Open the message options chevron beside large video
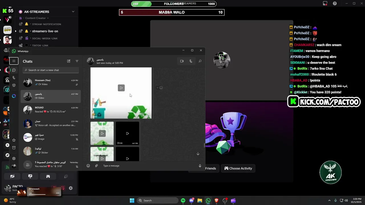The width and height of the screenshot is (365, 205). click(x=157, y=88)
